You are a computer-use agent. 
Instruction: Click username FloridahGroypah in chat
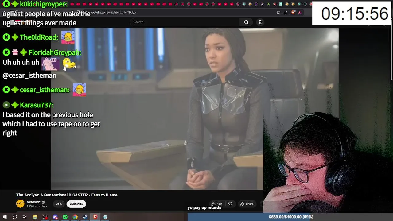tap(55, 52)
